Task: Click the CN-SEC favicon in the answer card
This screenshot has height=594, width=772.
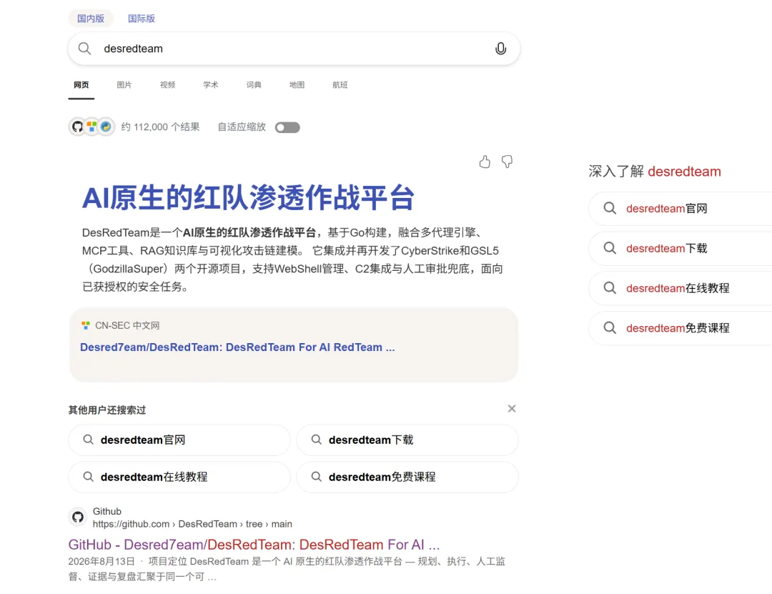Action: coord(86,325)
